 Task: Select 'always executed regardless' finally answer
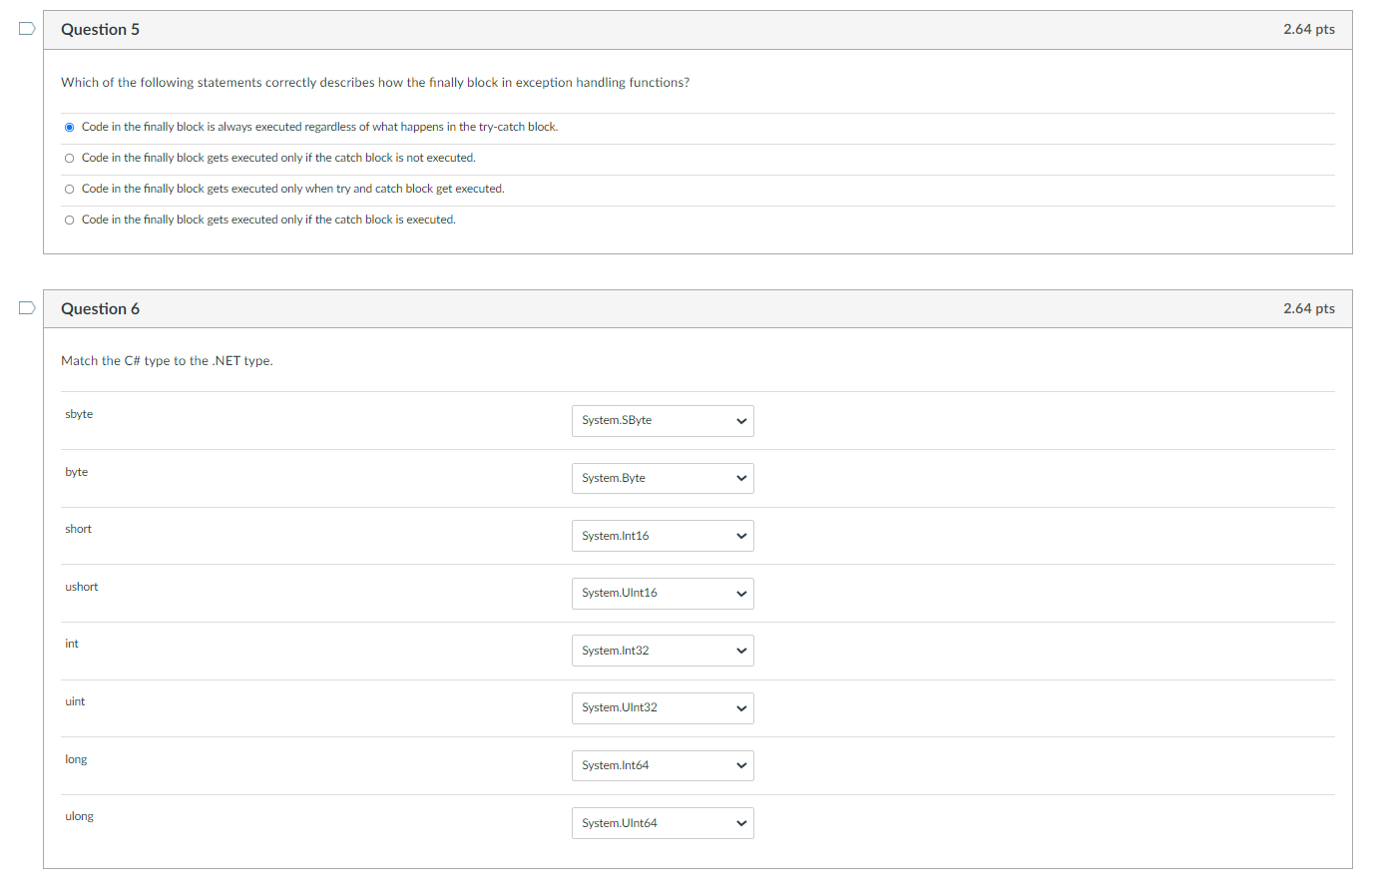(69, 127)
